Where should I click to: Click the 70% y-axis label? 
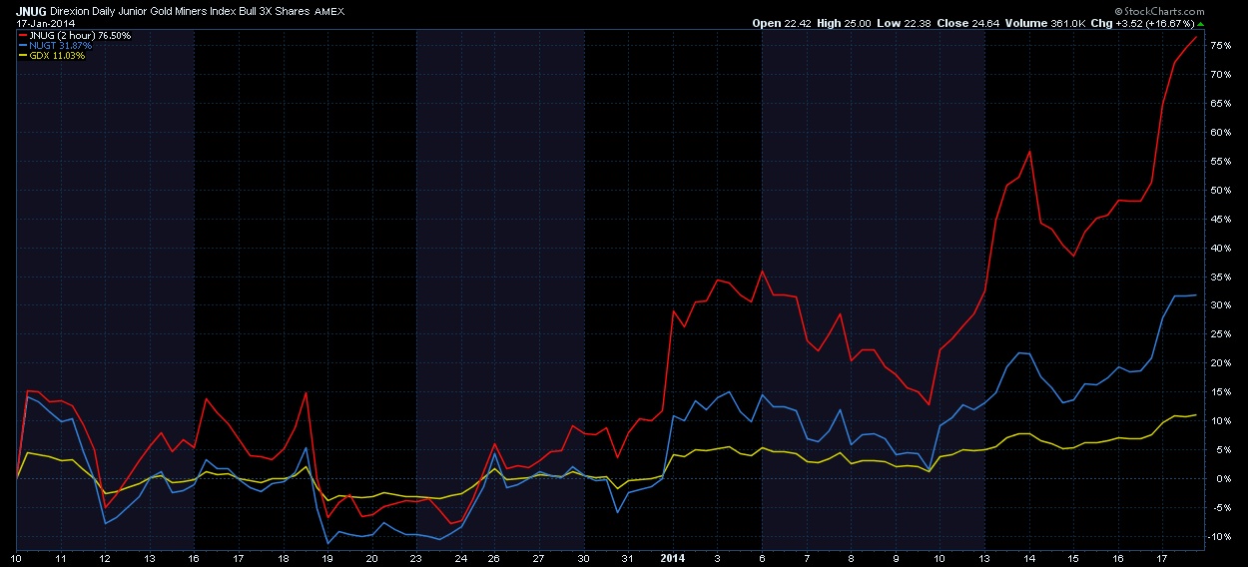[x=1220, y=75]
